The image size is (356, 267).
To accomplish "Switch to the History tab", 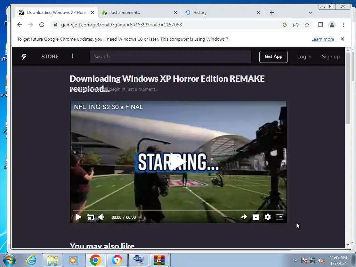I will [222, 13].
